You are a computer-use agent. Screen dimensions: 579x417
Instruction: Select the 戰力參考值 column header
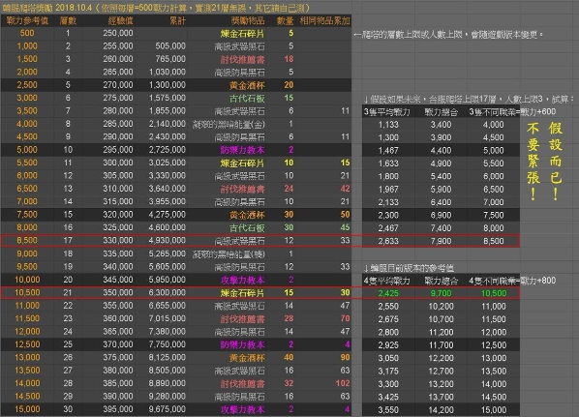click(x=27, y=20)
